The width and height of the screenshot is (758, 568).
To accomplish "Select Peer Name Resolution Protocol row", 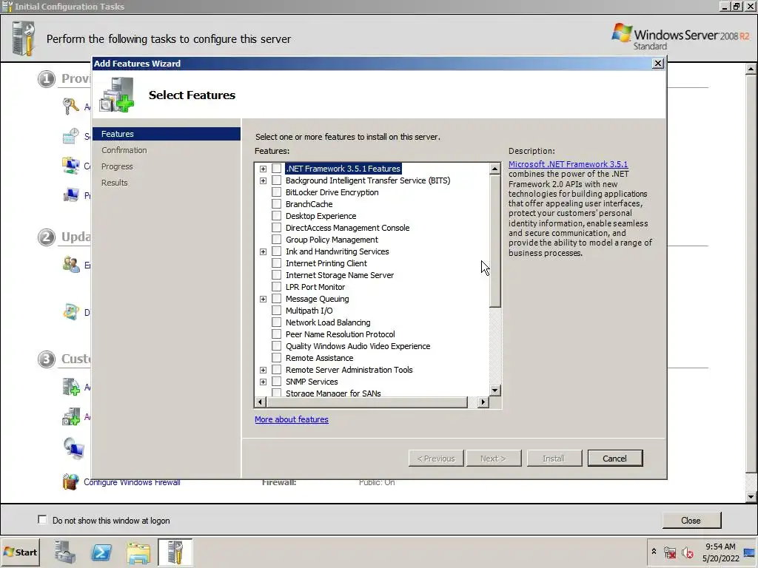I will [x=341, y=334].
